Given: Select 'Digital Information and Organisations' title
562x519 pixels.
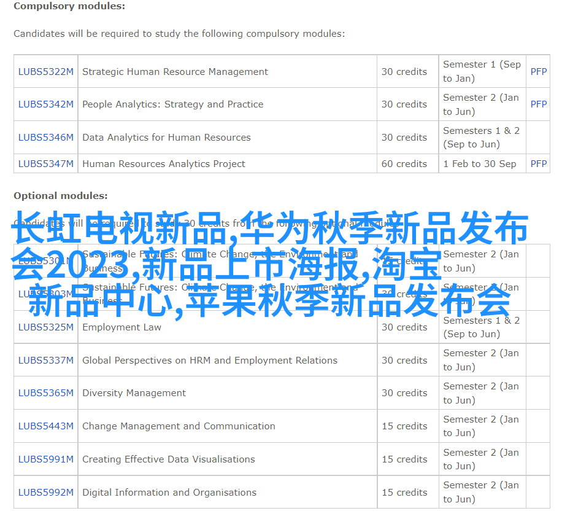Looking at the screenshot, I should [169, 492].
